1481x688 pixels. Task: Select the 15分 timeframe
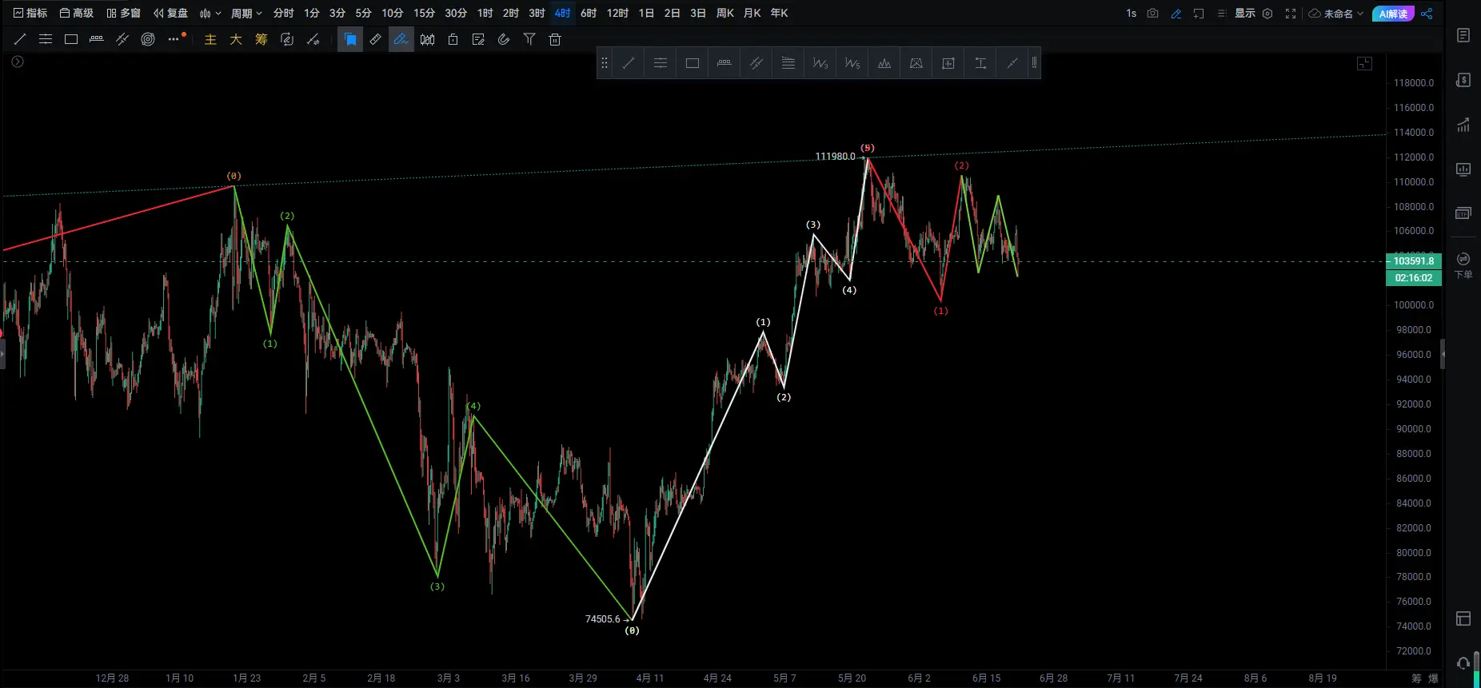(424, 13)
